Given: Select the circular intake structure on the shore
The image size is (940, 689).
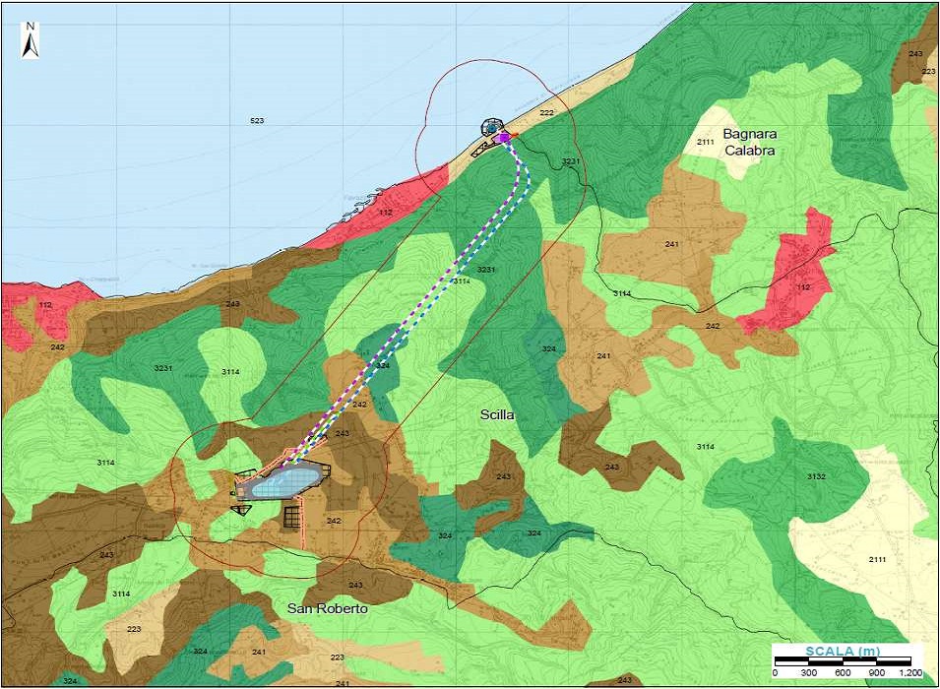Looking at the screenshot, I should (x=491, y=127).
